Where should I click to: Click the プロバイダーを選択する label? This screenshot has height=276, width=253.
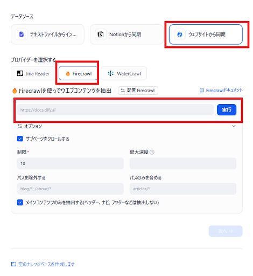pyautogui.click(x=33, y=60)
